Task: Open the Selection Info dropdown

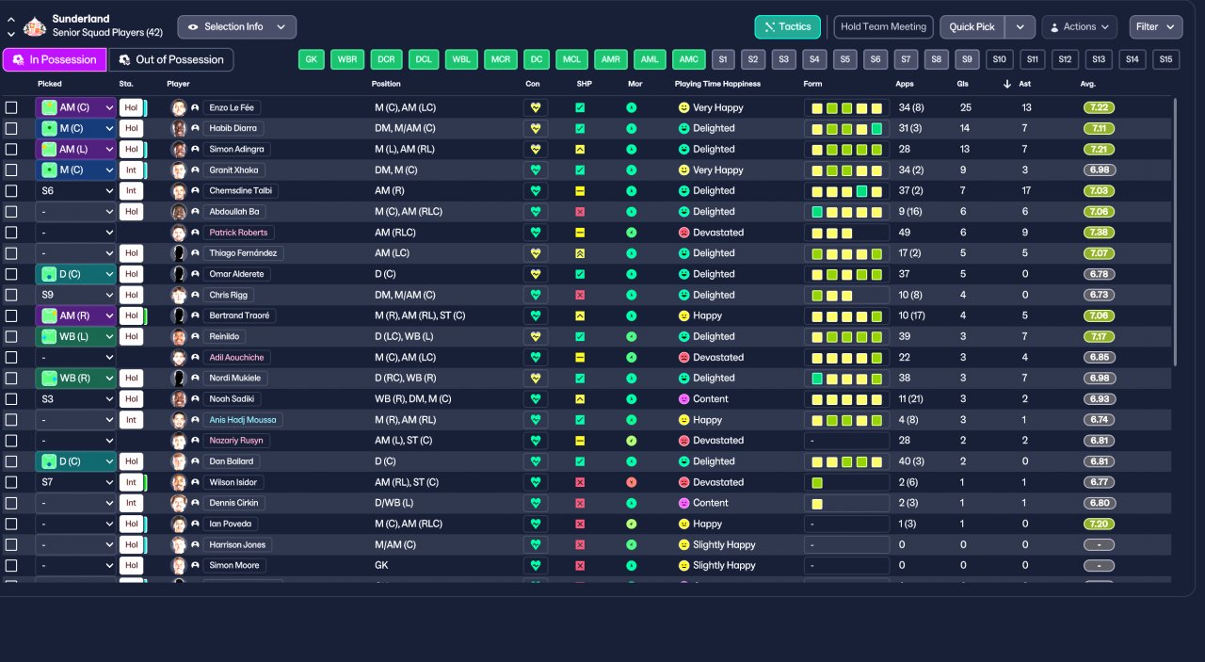Action: tap(236, 26)
